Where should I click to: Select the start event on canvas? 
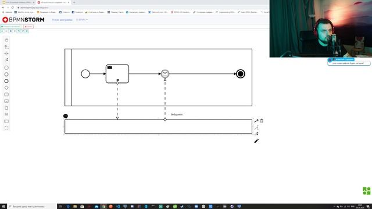click(85, 74)
